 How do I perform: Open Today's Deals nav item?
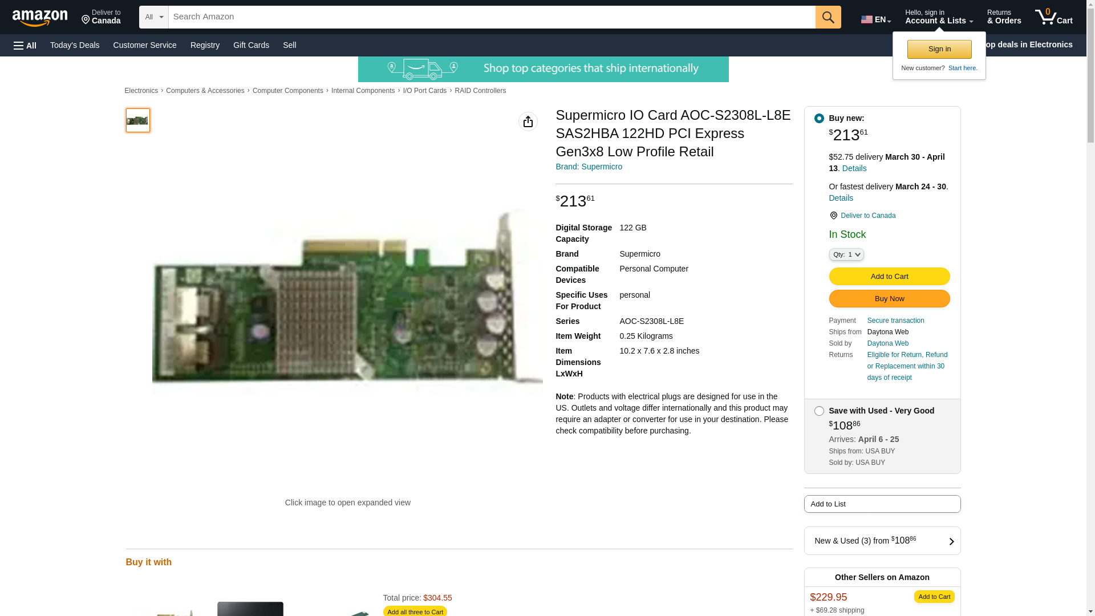tap(75, 45)
